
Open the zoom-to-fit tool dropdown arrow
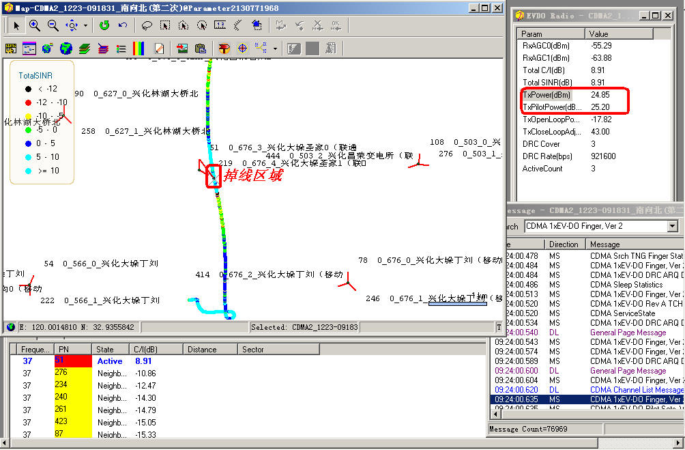point(85,26)
